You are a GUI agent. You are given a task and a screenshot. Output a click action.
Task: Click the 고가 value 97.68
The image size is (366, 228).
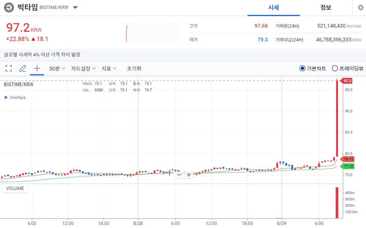coord(261,26)
